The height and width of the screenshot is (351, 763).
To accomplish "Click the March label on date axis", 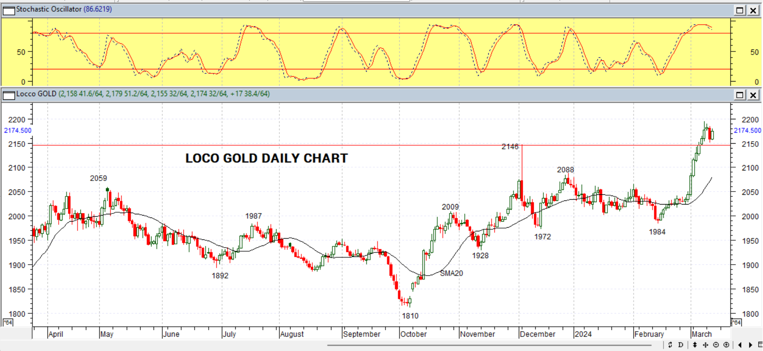I will click(702, 334).
